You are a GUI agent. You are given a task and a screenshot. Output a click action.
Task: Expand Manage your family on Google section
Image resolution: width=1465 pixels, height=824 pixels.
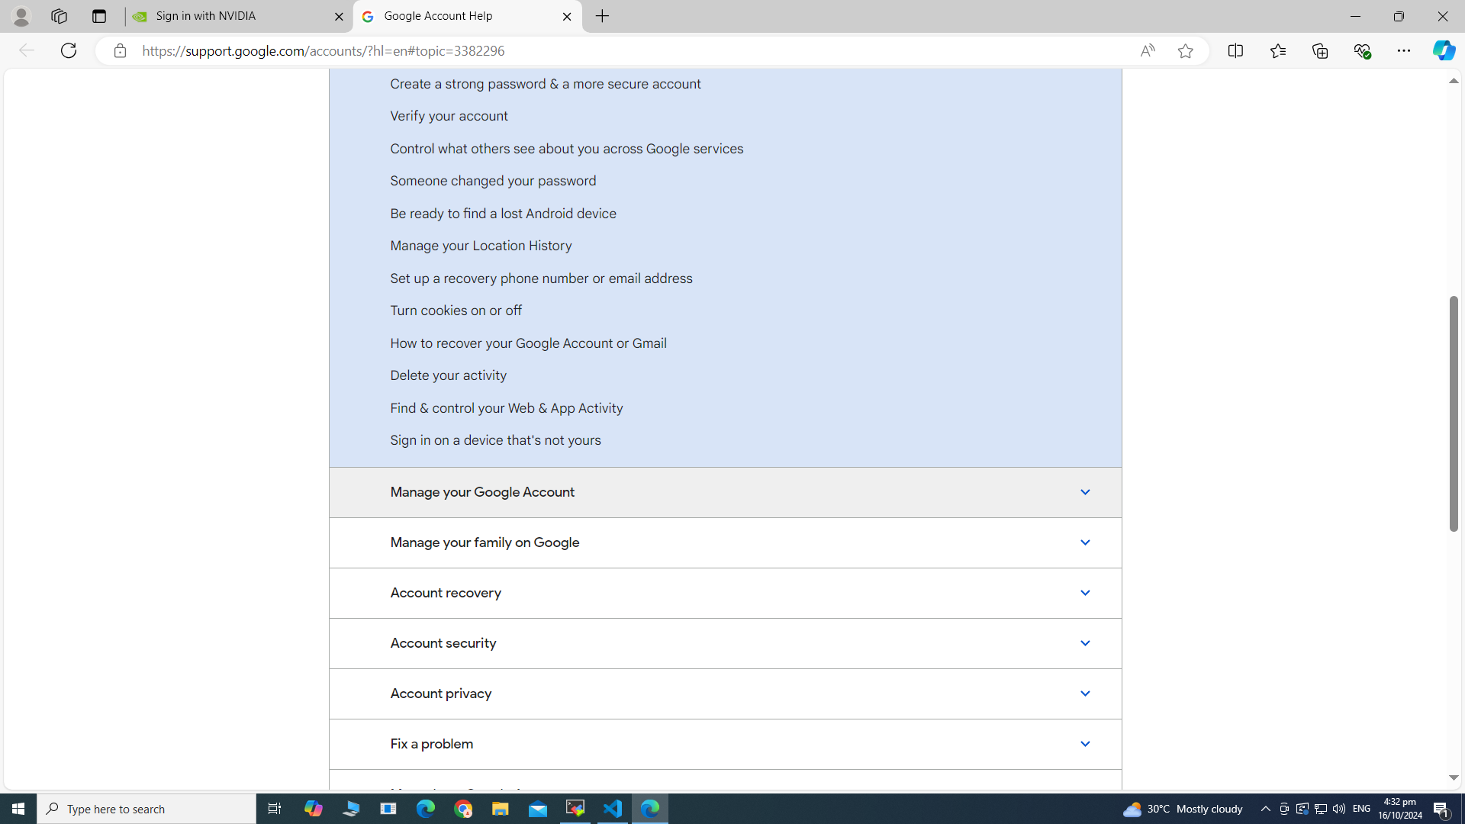coord(725,542)
